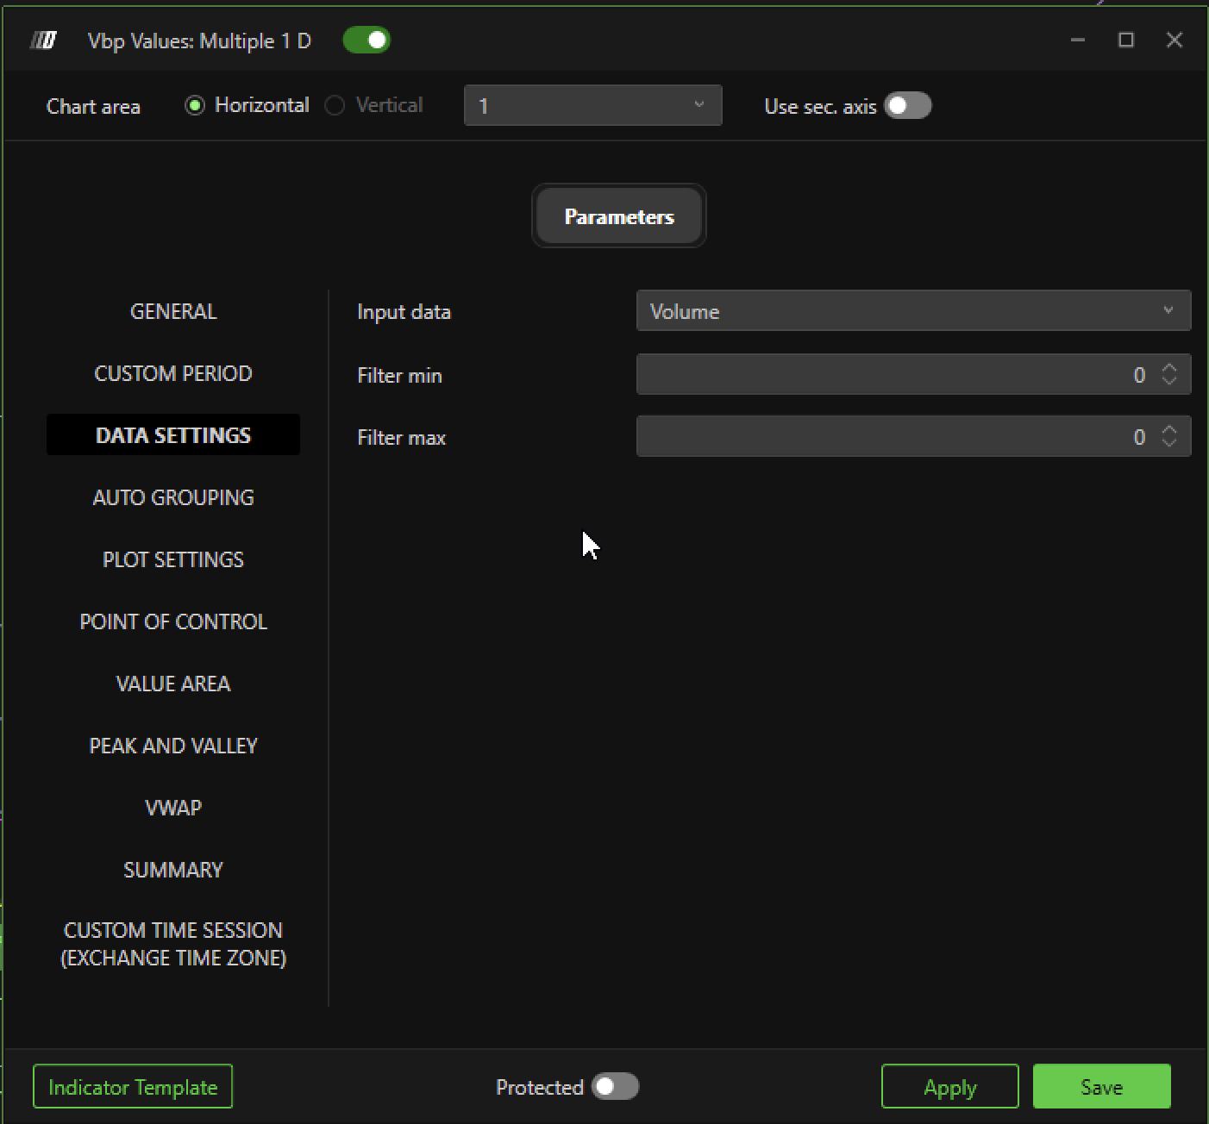The height and width of the screenshot is (1124, 1209).
Task: Increase Filter min with up arrow
Action: coord(1169,368)
